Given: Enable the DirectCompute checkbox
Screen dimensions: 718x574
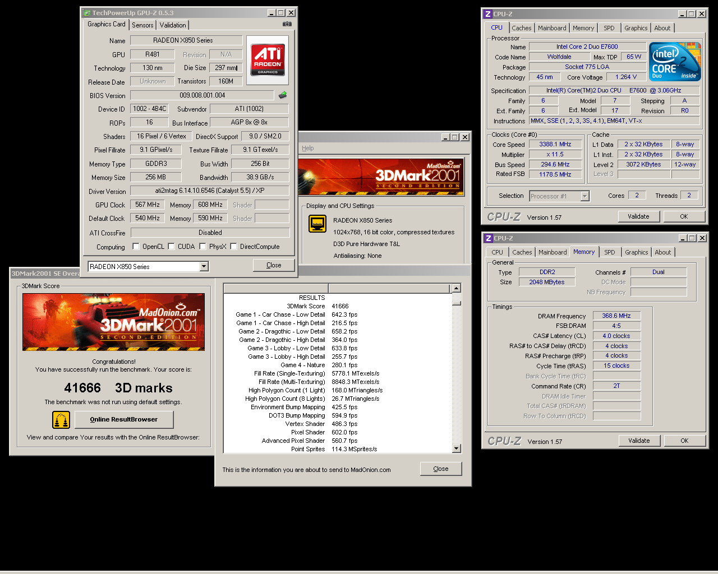Looking at the screenshot, I should [x=233, y=246].
